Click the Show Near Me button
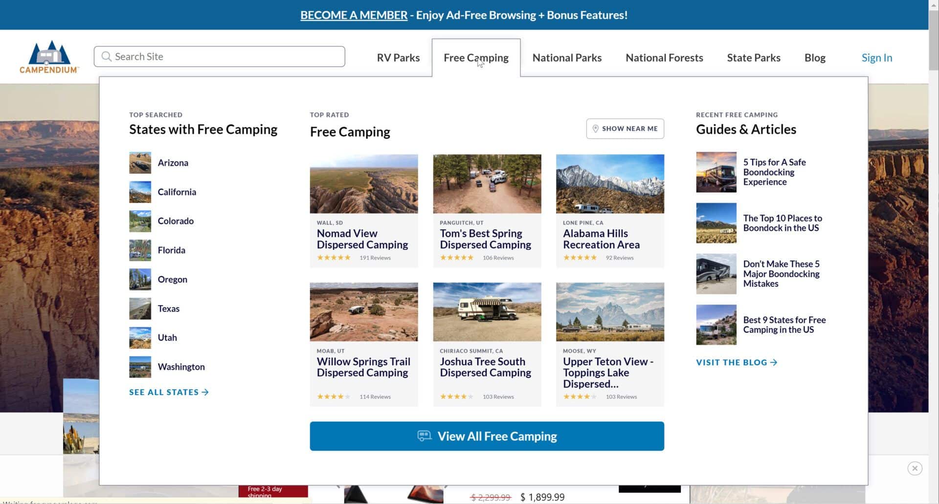Image resolution: width=939 pixels, height=504 pixels. tap(625, 129)
